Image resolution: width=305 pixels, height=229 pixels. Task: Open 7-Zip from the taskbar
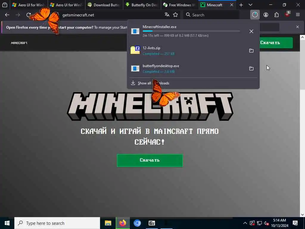click(152, 223)
